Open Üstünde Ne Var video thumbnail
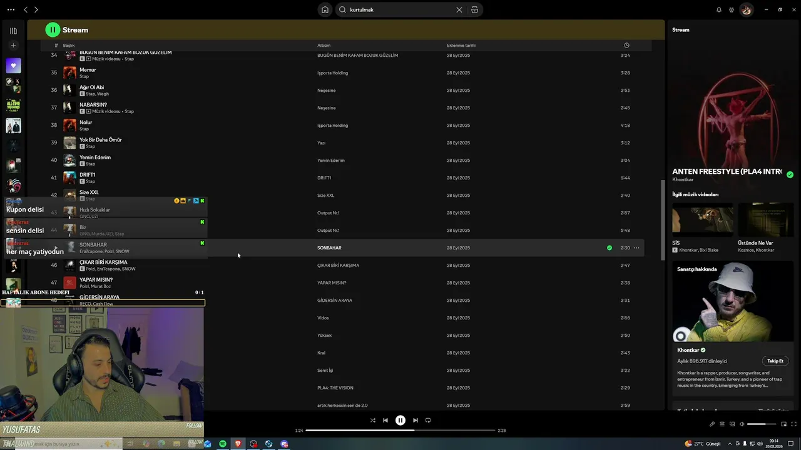Viewport: 801px width, 450px height. 766,219
